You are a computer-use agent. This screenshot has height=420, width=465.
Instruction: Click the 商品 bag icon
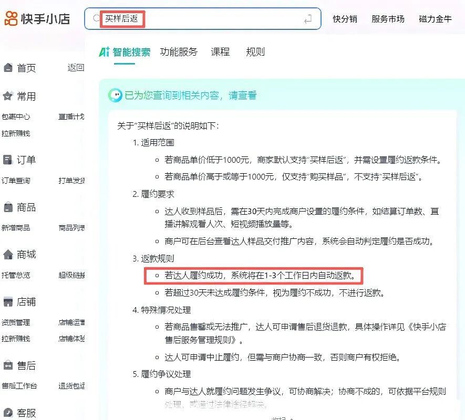point(8,207)
